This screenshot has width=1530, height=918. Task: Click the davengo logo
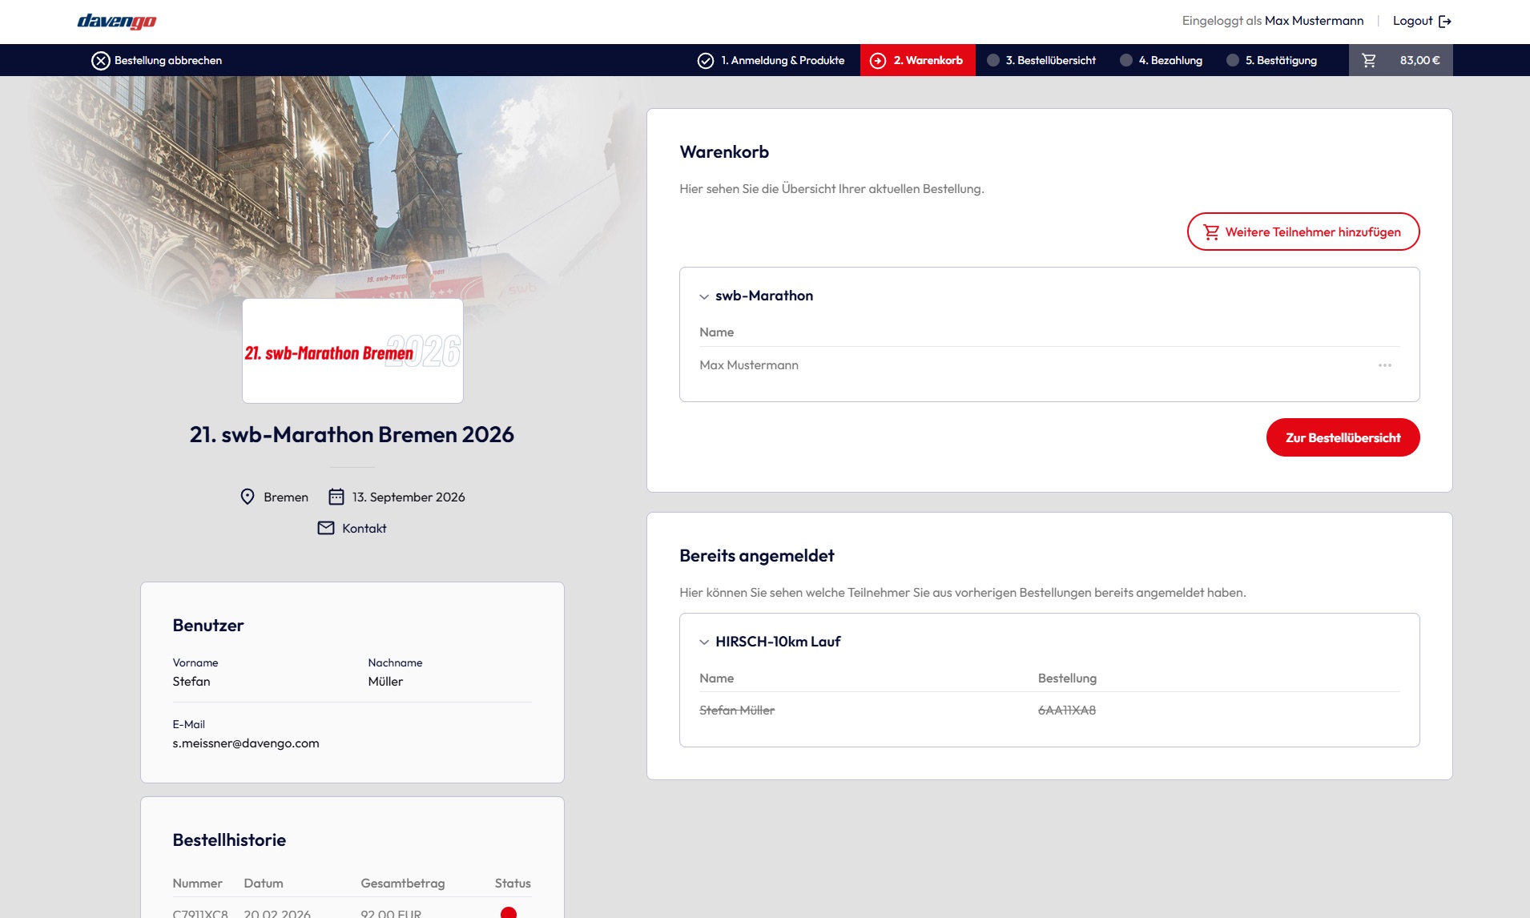pyautogui.click(x=117, y=21)
